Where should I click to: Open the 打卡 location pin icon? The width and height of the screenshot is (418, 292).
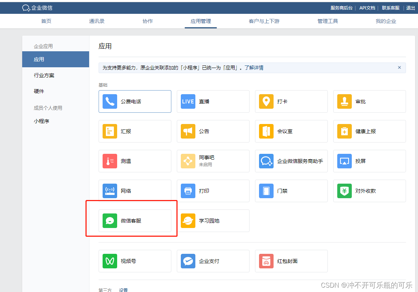266,101
